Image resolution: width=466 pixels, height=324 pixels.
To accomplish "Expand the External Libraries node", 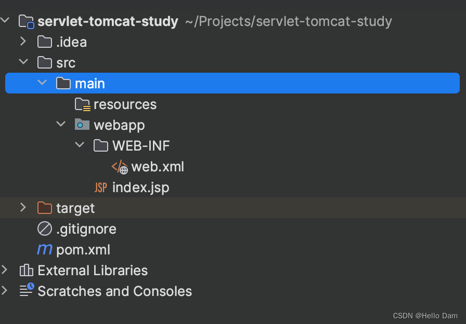I will tap(5, 269).
